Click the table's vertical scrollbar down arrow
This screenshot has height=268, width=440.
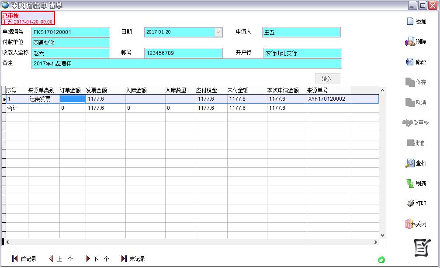tap(383, 235)
